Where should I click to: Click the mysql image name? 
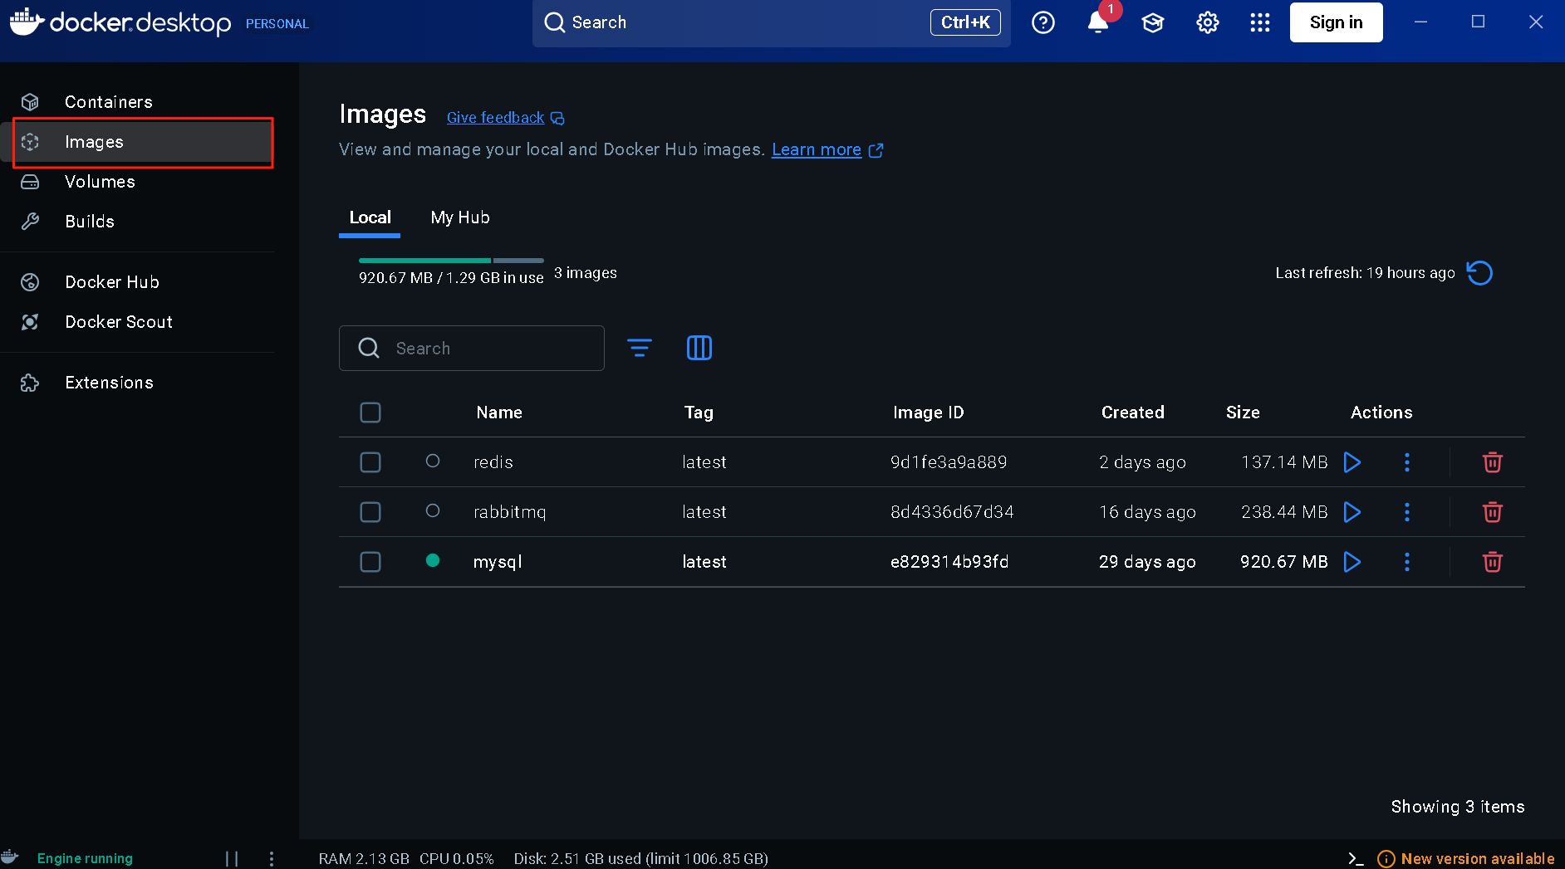coord(498,562)
